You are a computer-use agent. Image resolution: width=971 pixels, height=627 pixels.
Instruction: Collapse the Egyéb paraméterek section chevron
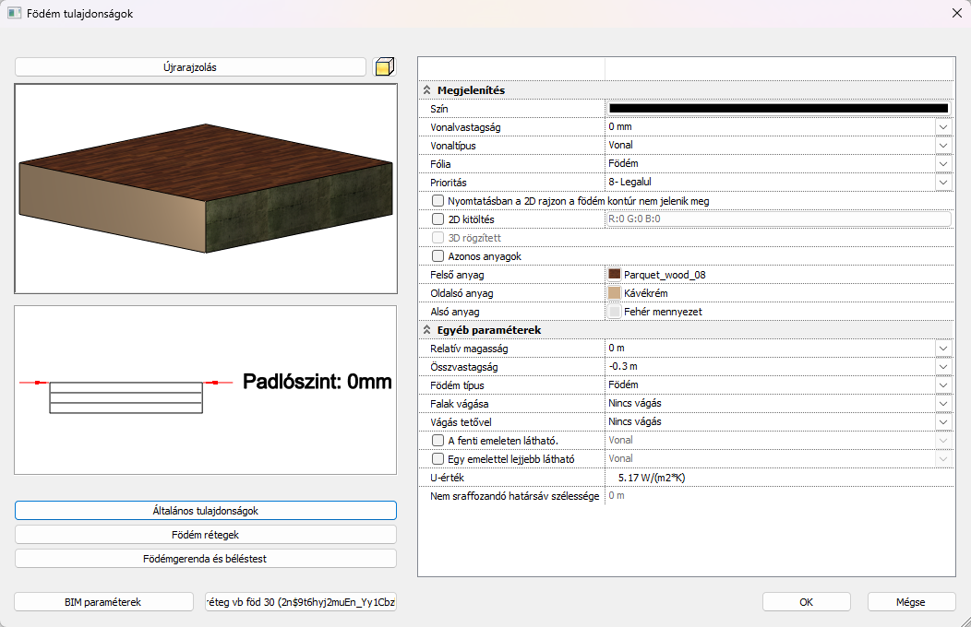426,330
